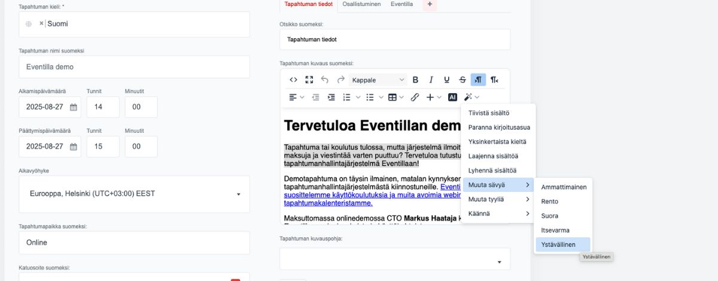Click heading Tervetuloa Eventillan in editor

pyautogui.click(x=372, y=126)
